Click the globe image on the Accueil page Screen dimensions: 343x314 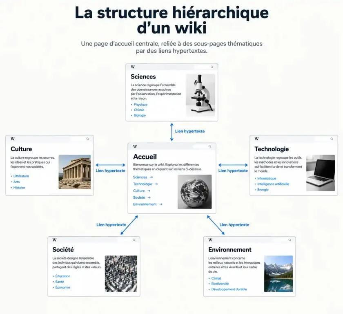point(195,192)
